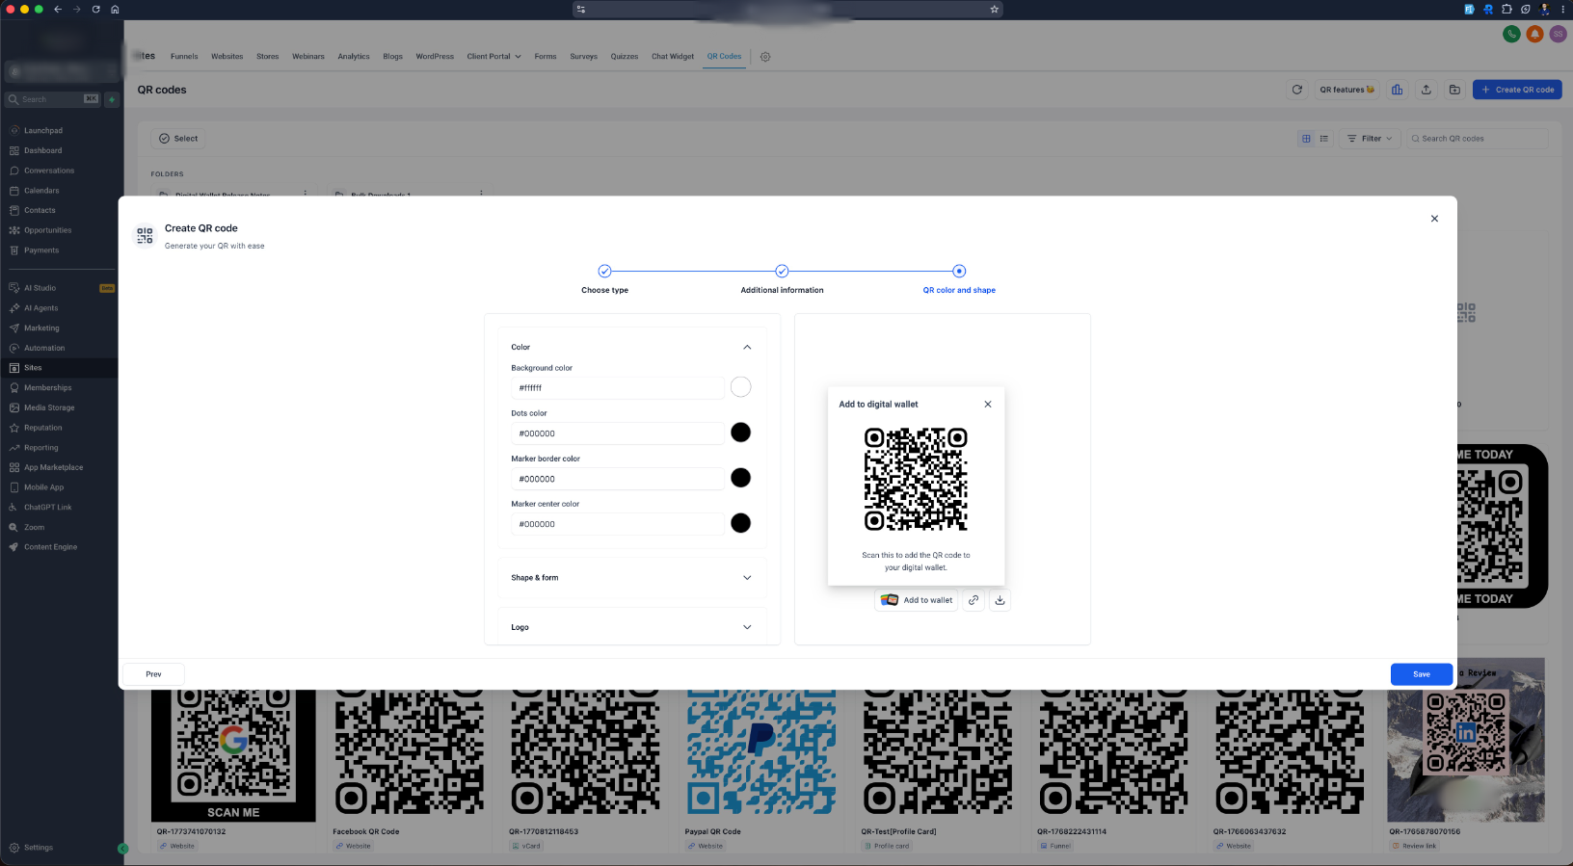The image size is (1573, 866).
Task: Click the browser reload icon
Action: click(x=95, y=9)
